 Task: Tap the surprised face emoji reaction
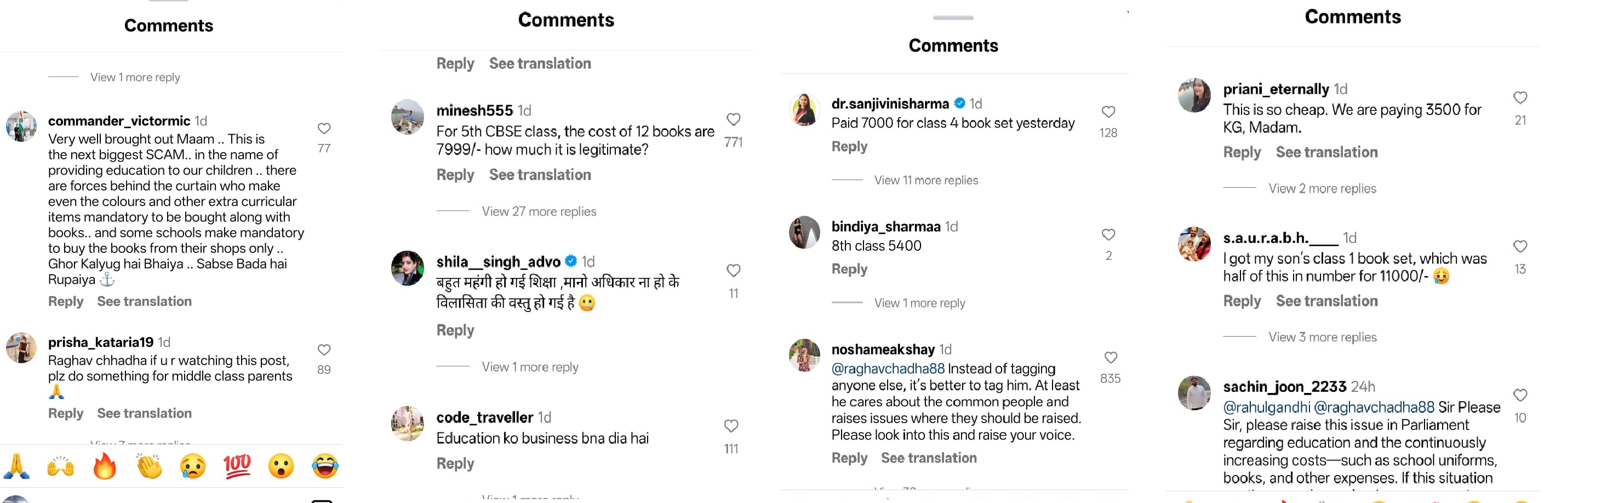(282, 466)
